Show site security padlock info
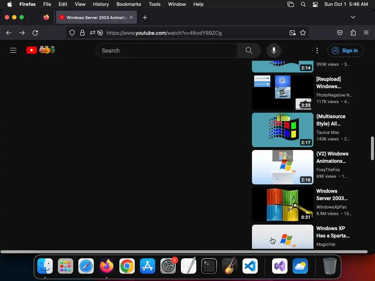 coord(82,33)
